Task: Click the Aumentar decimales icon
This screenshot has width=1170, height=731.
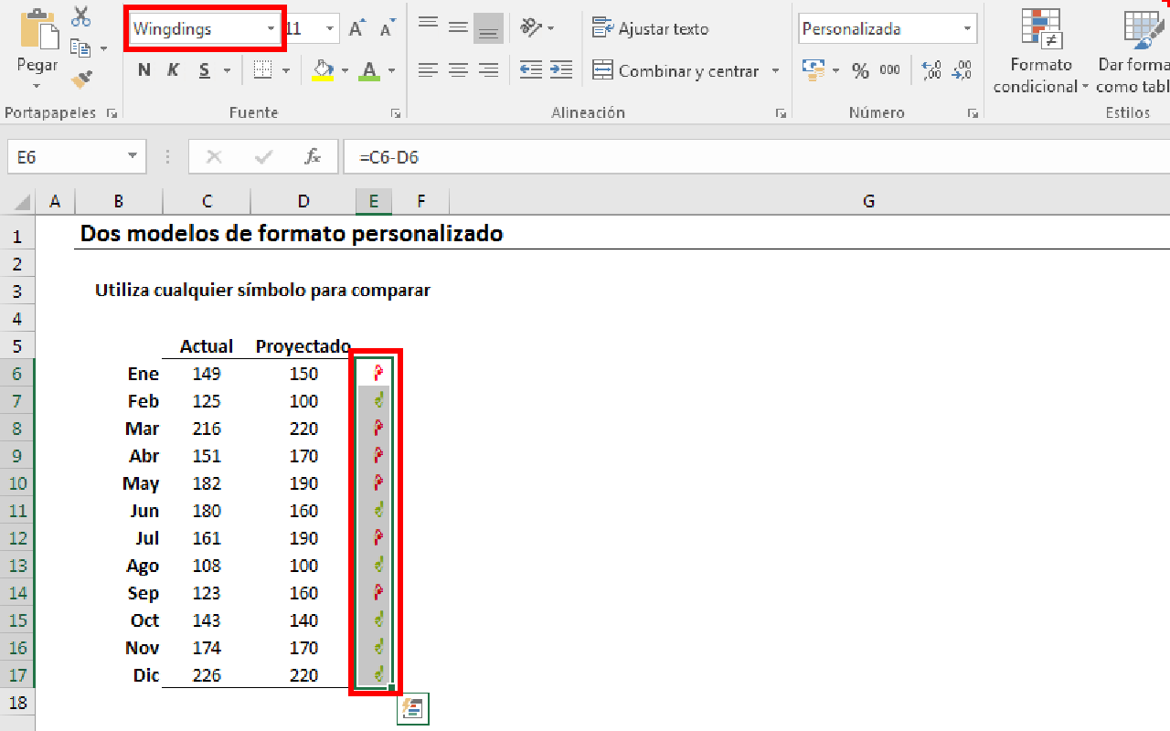Action: point(931,69)
